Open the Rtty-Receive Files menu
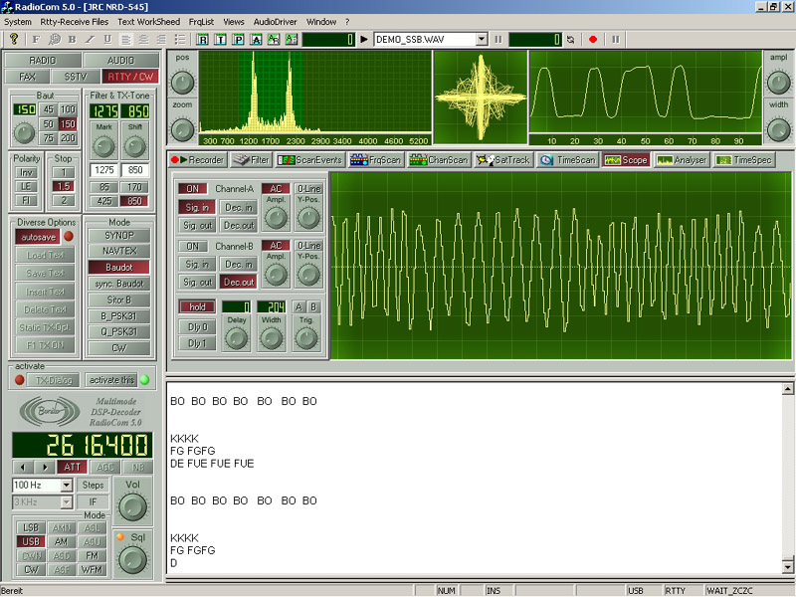This screenshot has height=597, width=796. (x=74, y=22)
